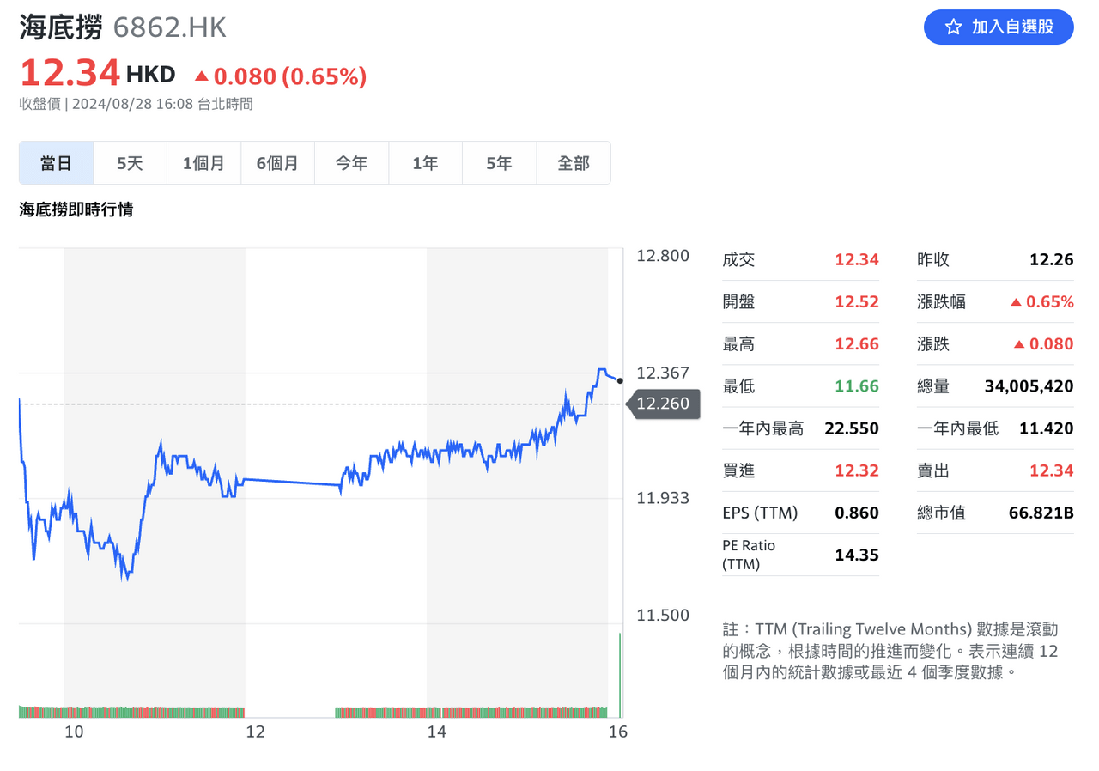Click the 賣出 value 12.34
This screenshot has width=1099, height=771.
(x=1052, y=470)
